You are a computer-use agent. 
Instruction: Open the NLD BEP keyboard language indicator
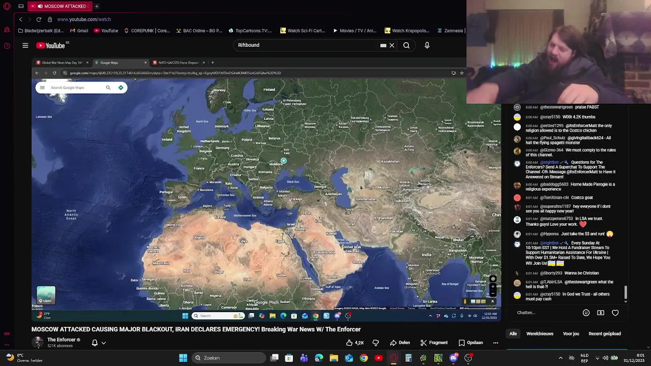[585, 358]
